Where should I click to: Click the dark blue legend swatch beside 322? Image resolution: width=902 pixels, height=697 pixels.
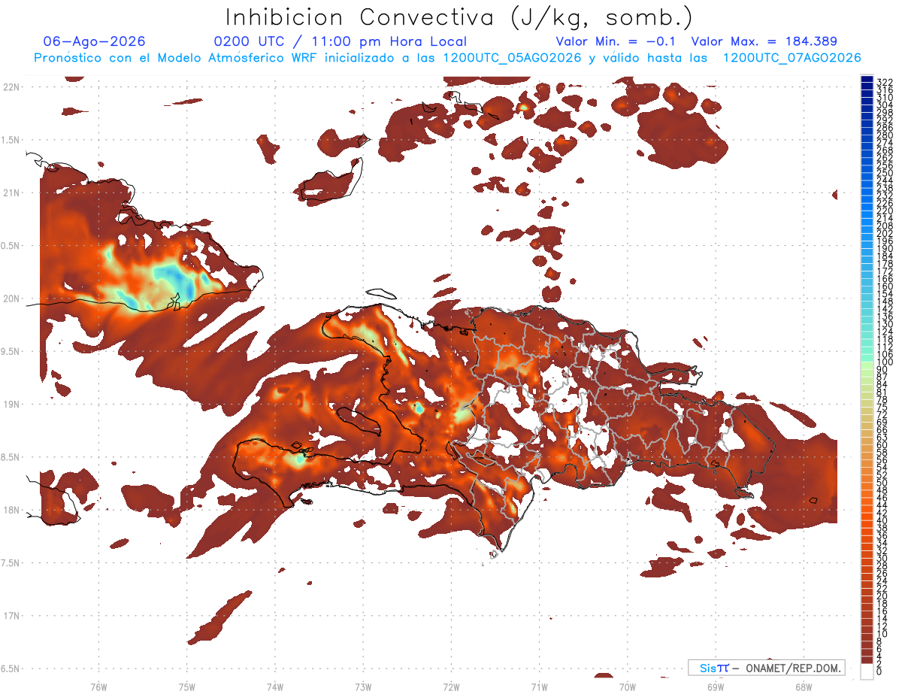(x=867, y=79)
